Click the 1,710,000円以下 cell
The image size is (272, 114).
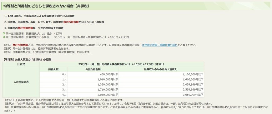tap(93, 90)
